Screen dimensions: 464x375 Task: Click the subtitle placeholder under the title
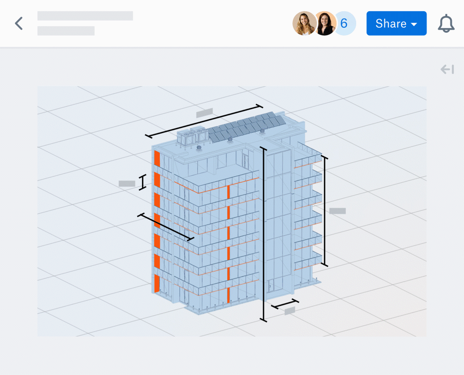point(66,31)
